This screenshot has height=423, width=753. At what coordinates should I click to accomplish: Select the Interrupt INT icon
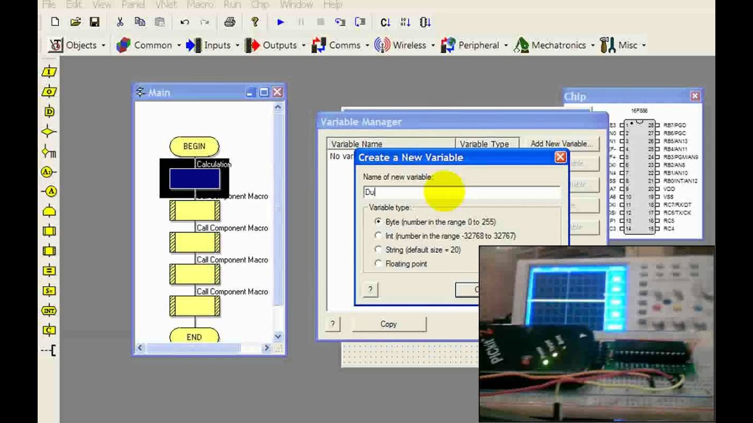click(x=49, y=311)
